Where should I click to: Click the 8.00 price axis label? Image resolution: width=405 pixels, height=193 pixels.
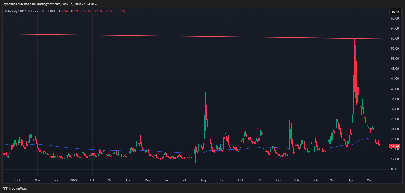tap(395, 169)
